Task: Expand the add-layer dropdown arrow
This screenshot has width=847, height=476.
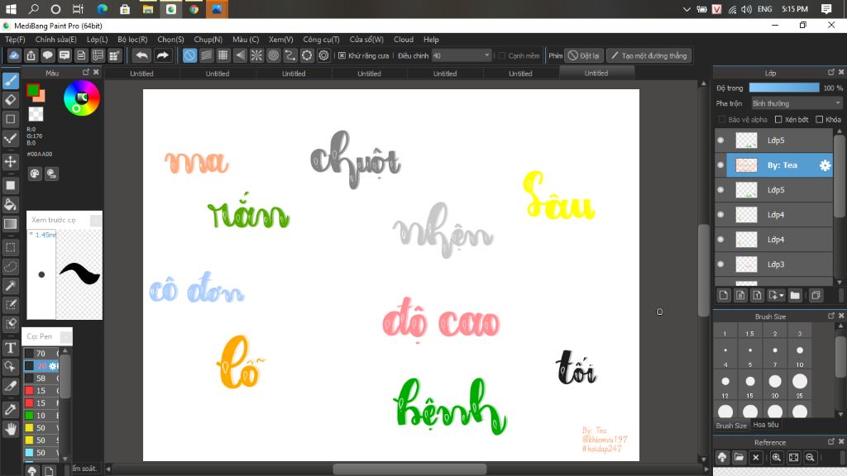Action: pyautogui.click(x=782, y=295)
